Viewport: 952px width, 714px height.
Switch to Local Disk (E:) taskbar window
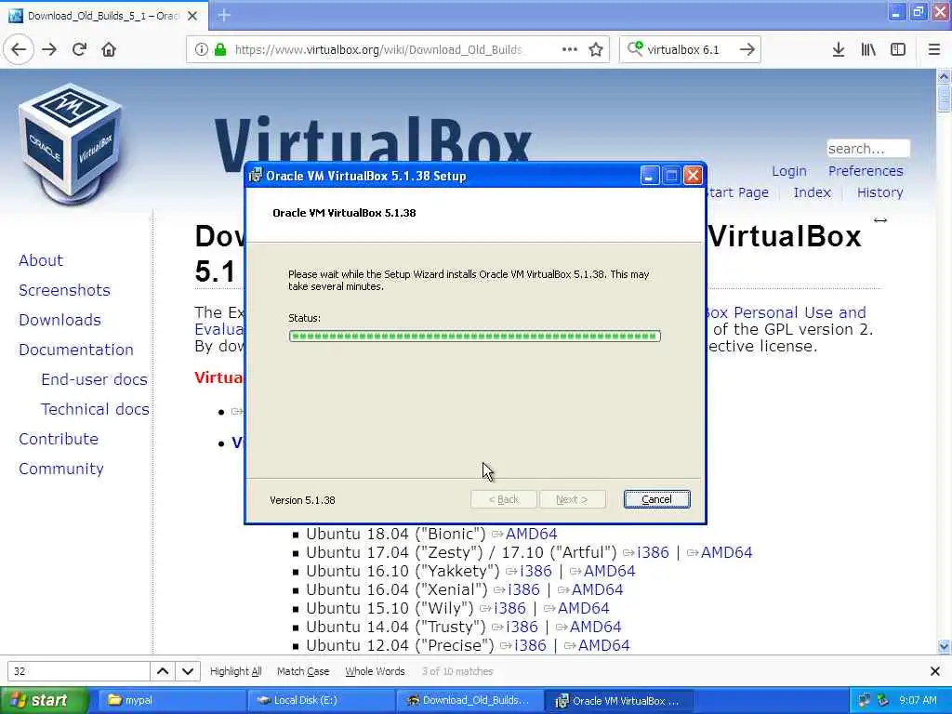pyautogui.click(x=321, y=701)
